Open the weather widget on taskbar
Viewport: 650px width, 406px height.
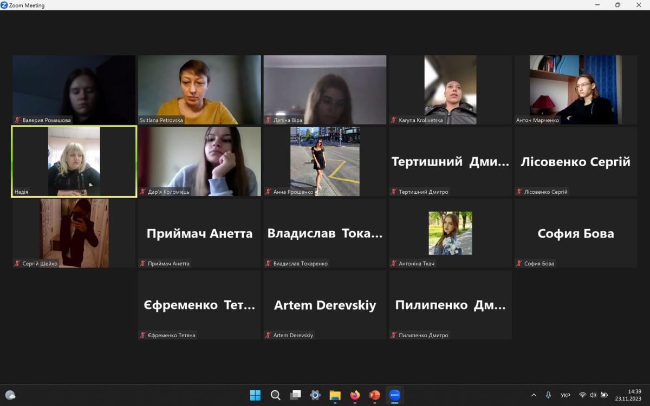click(10, 395)
